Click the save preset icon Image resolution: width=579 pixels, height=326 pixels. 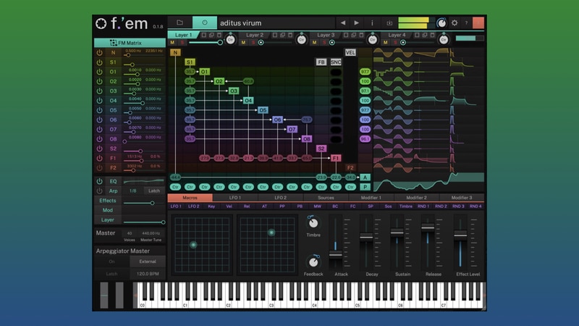click(x=389, y=22)
